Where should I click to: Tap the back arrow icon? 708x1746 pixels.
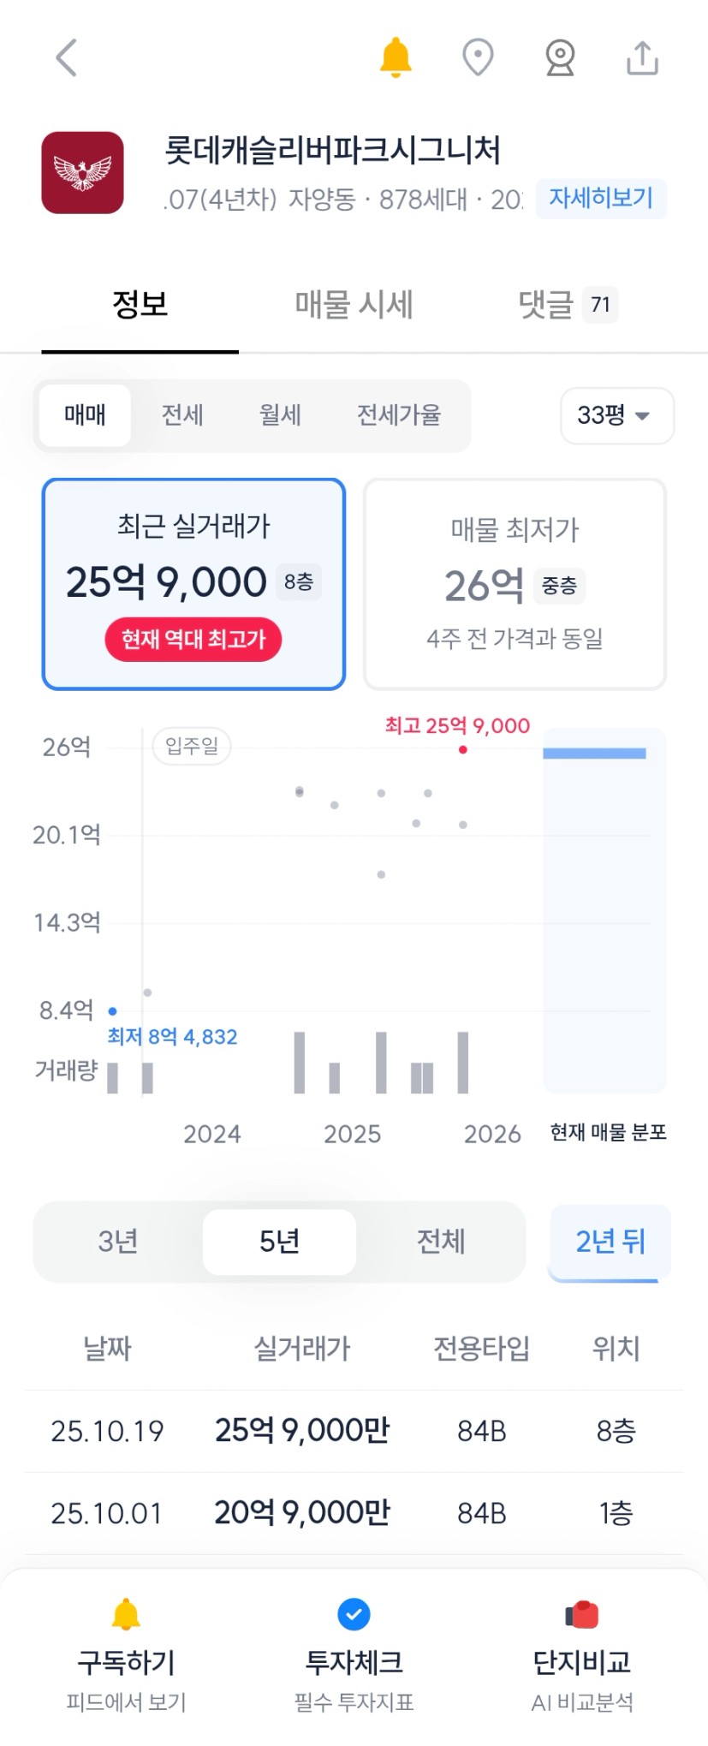pyautogui.click(x=67, y=58)
